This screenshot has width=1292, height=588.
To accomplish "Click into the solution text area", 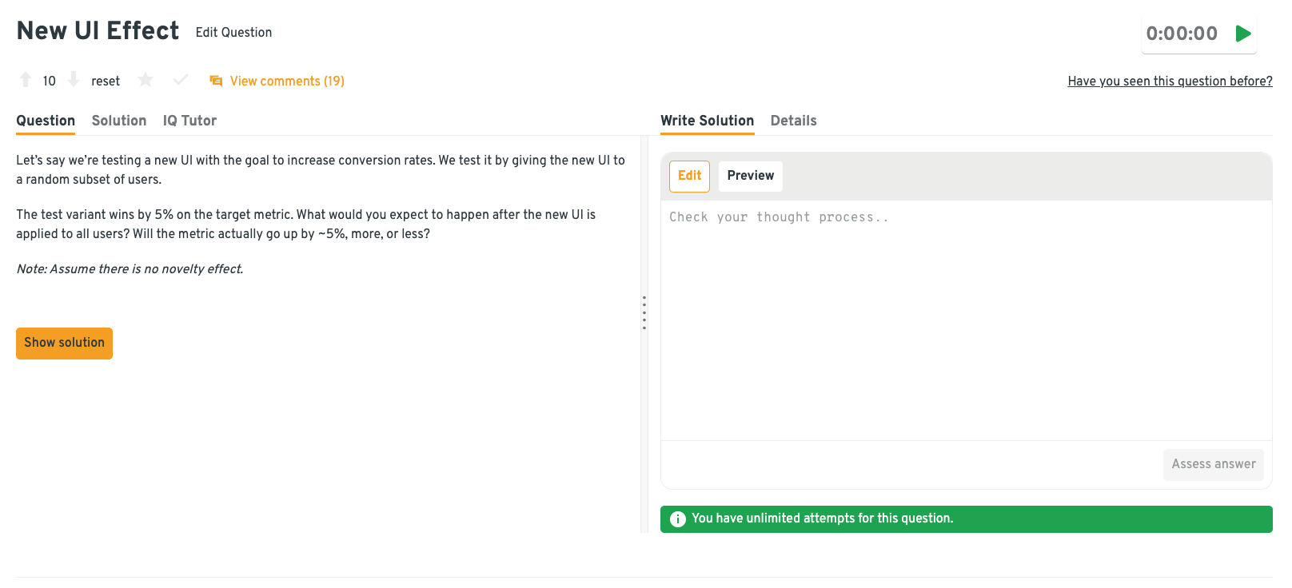I will (966, 320).
